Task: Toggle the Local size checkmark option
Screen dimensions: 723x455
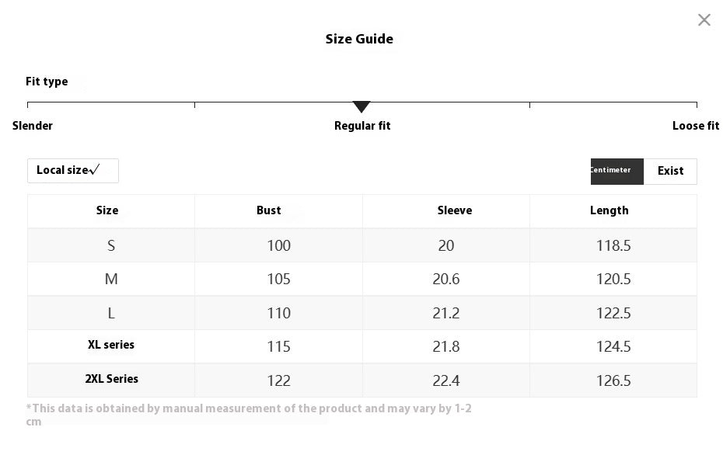Action: pos(73,171)
